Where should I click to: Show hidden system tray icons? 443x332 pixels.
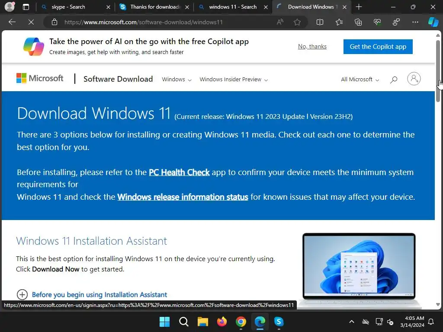pyautogui.click(x=352, y=322)
